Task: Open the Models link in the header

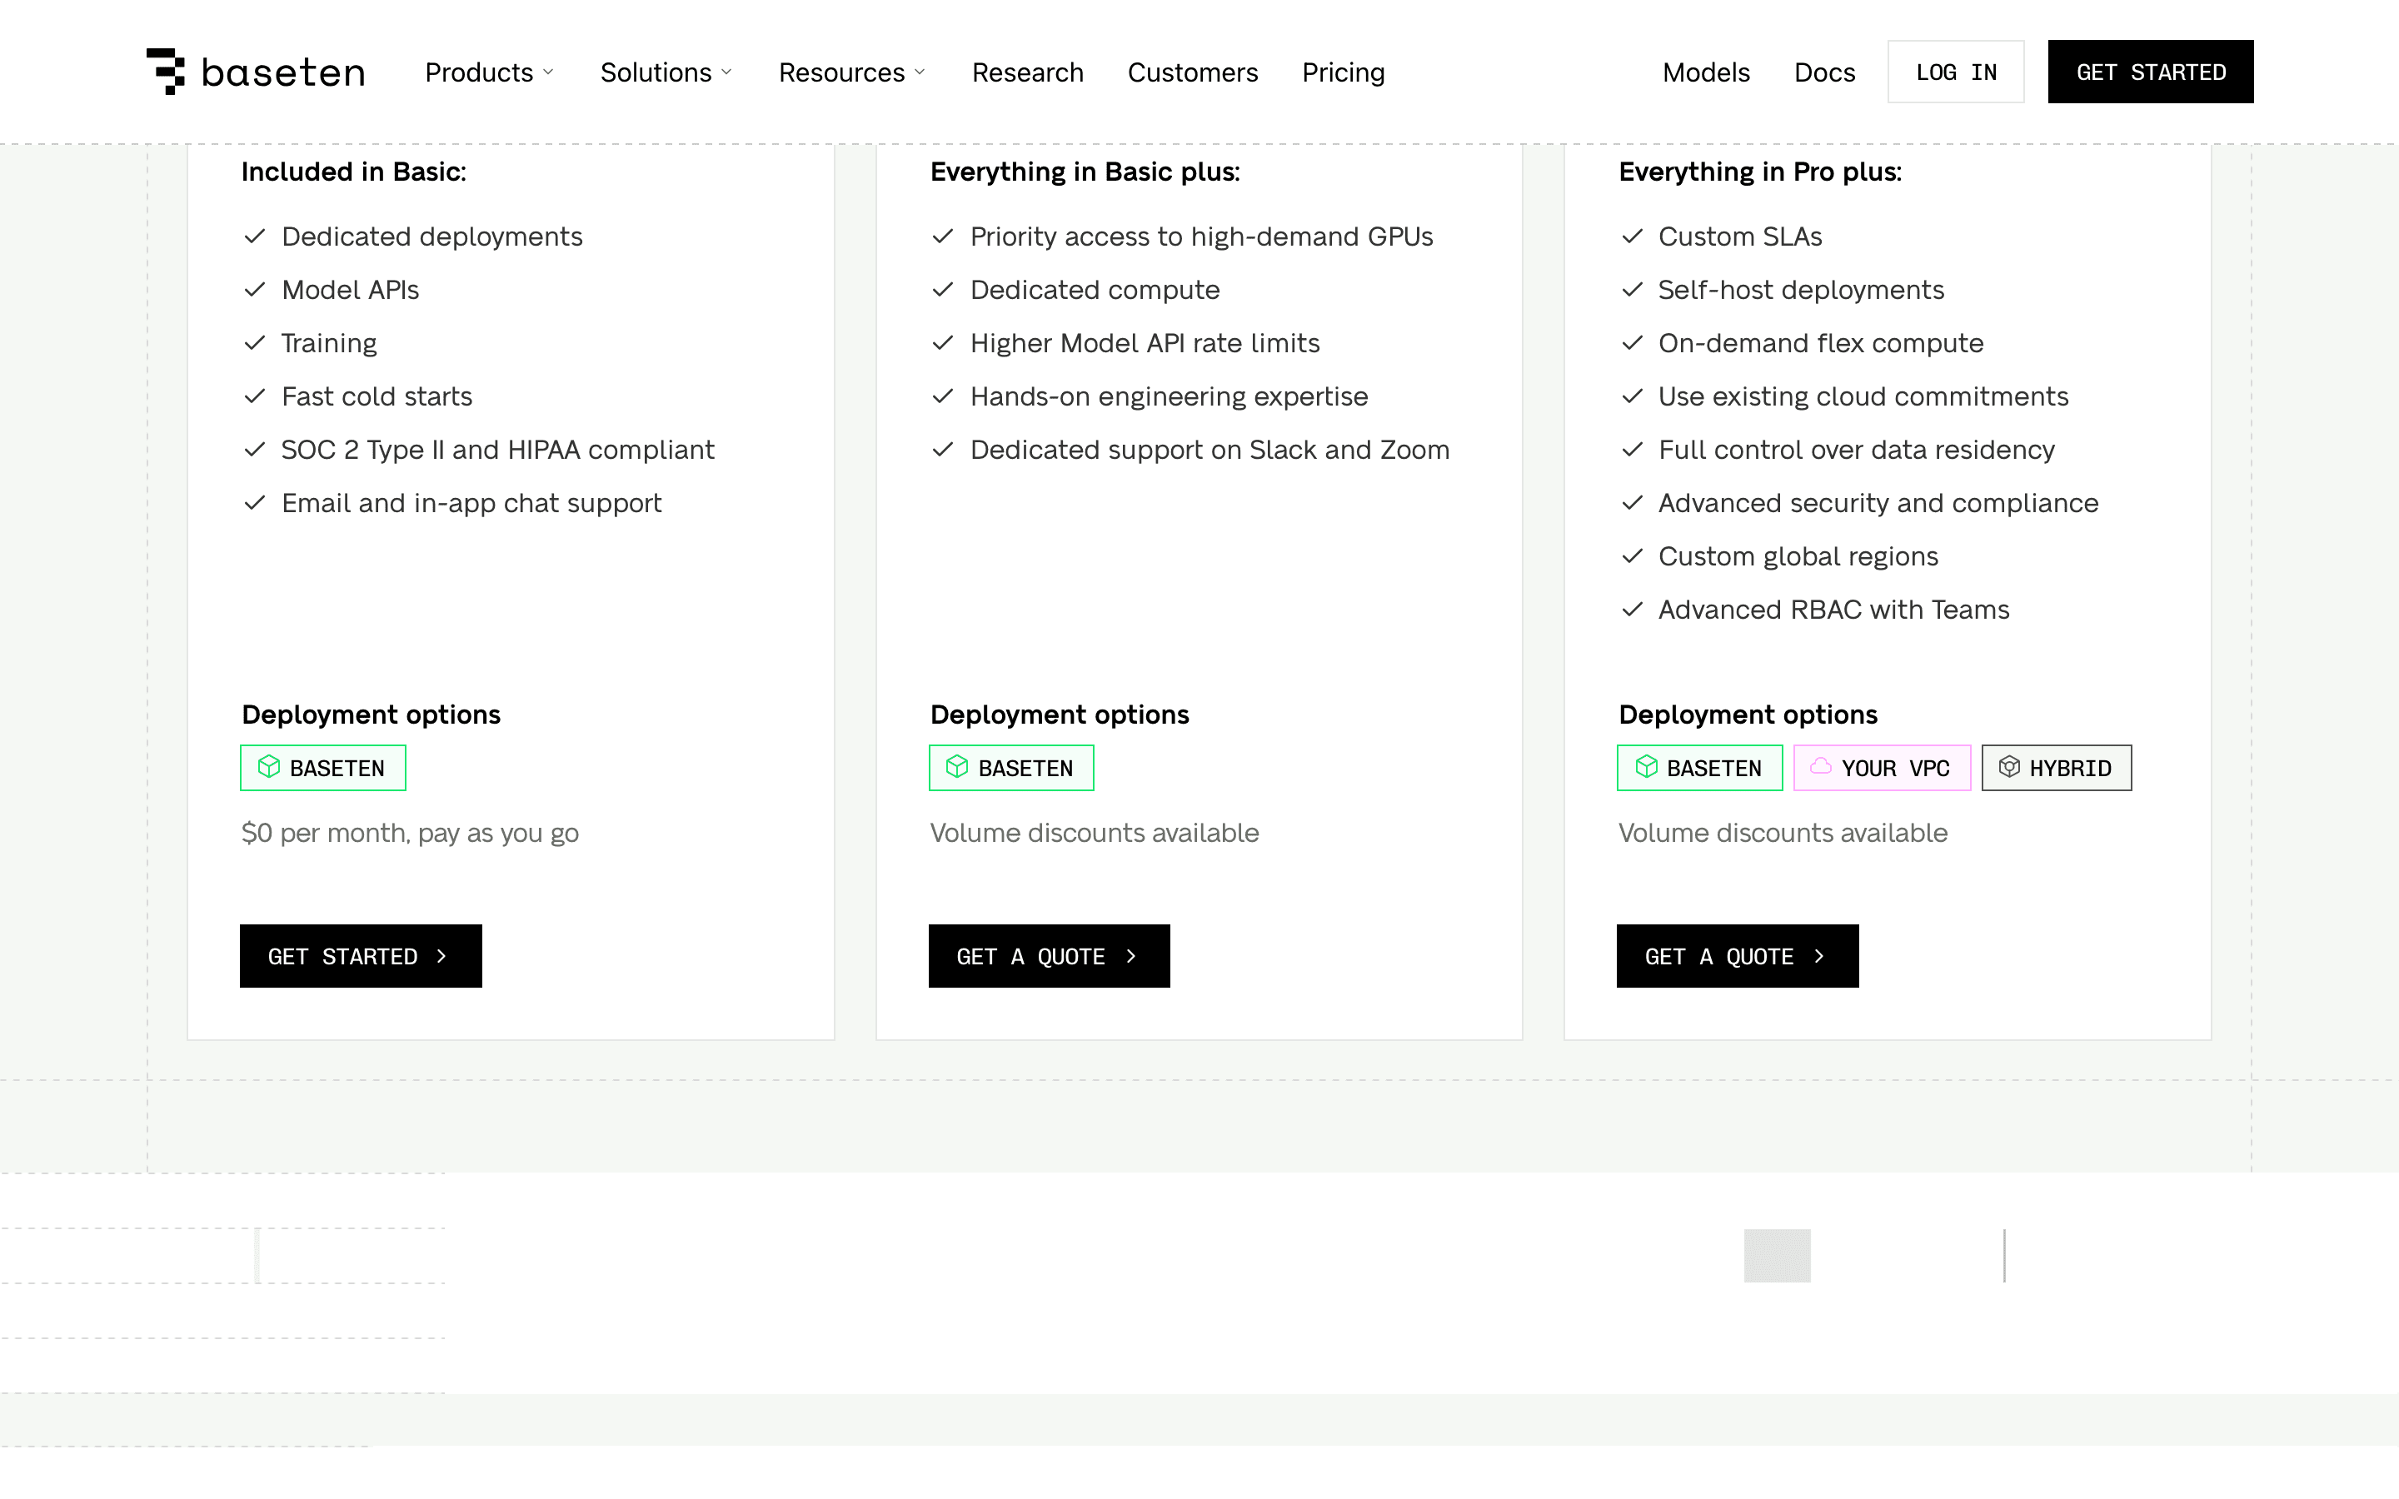Action: tap(1706, 72)
